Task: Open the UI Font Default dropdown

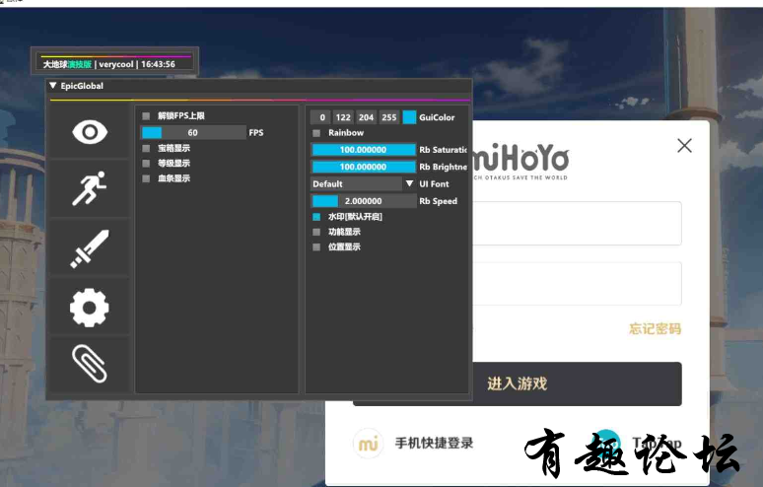Action: [x=363, y=184]
